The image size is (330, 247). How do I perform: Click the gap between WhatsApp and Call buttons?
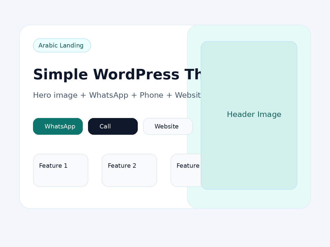[x=85, y=127]
